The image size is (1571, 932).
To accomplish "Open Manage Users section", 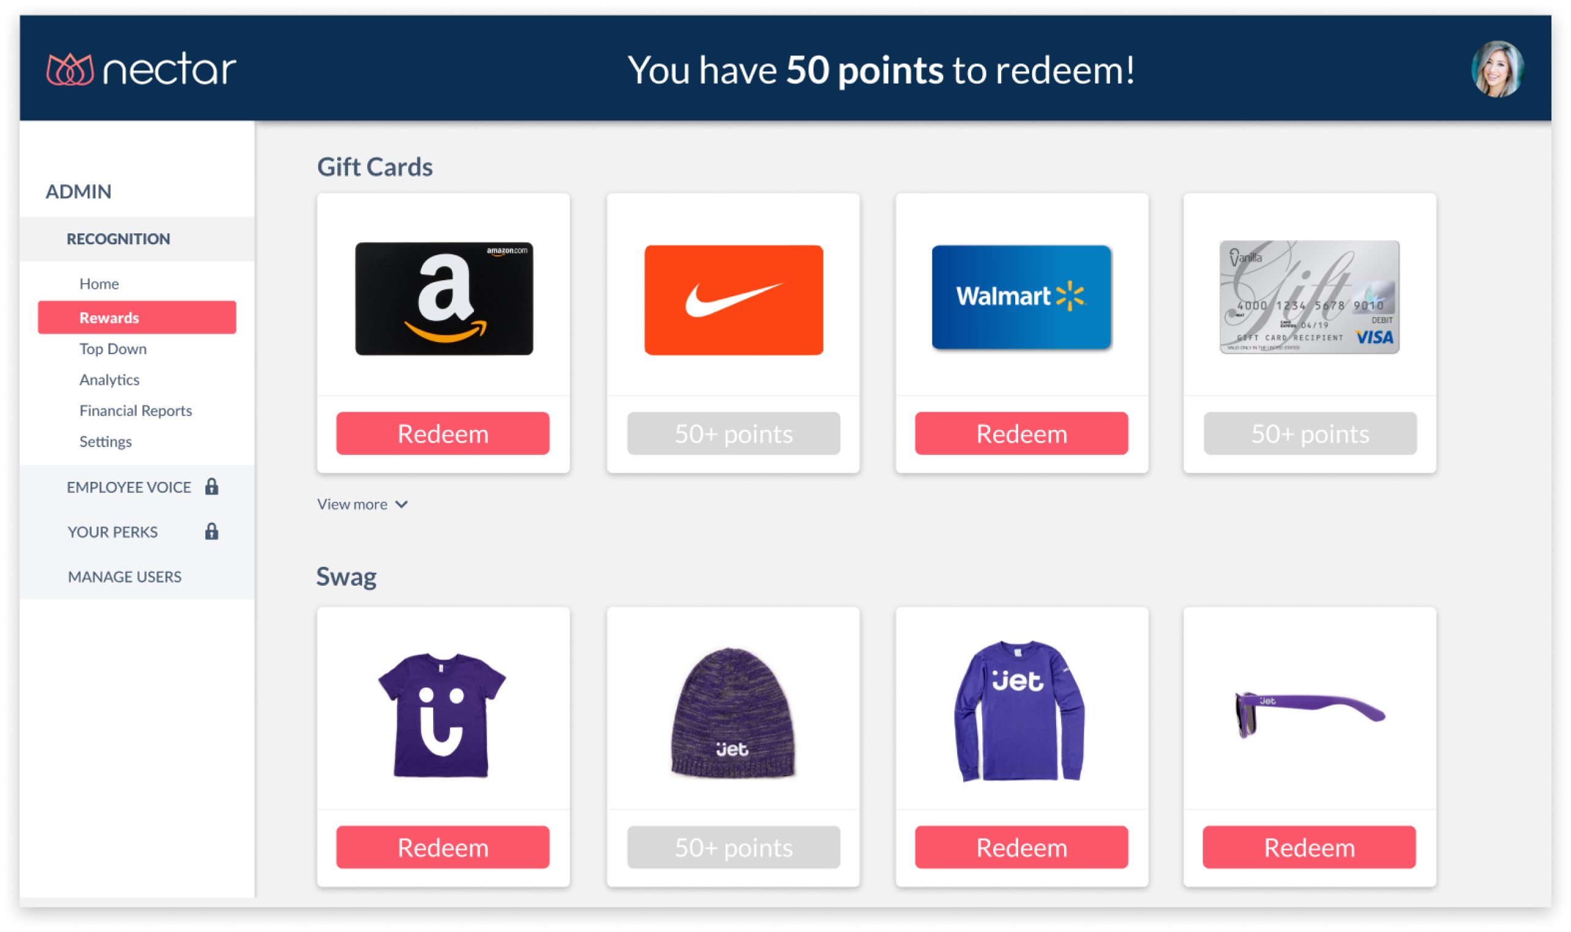I will click(125, 577).
